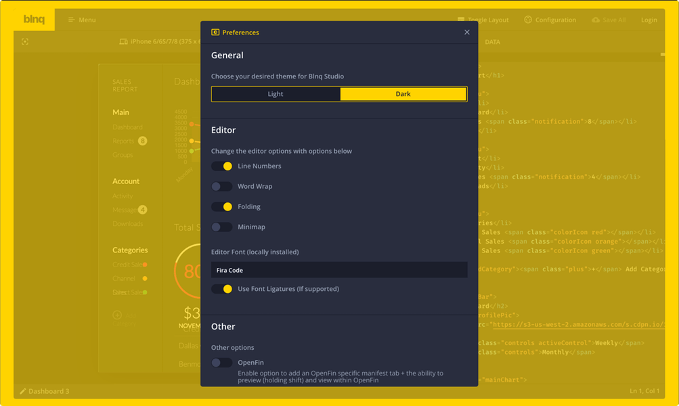
Task: Click the Ln 1, Col 1 status indicator
Action: click(644, 391)
